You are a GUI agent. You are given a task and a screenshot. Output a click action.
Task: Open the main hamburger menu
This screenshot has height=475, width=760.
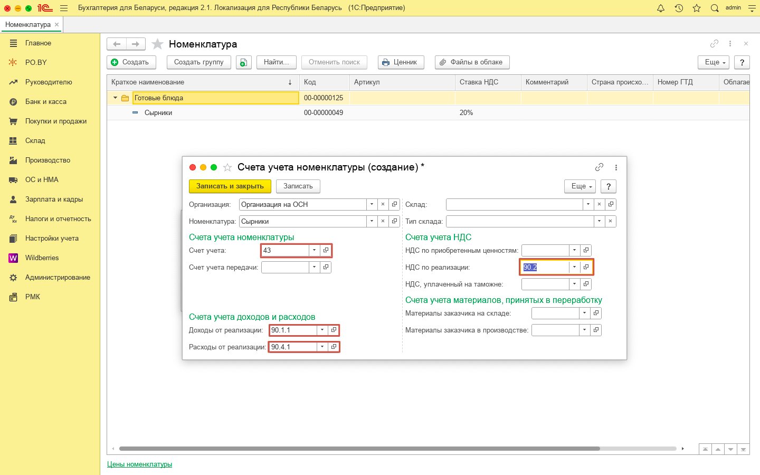(64, 8)
